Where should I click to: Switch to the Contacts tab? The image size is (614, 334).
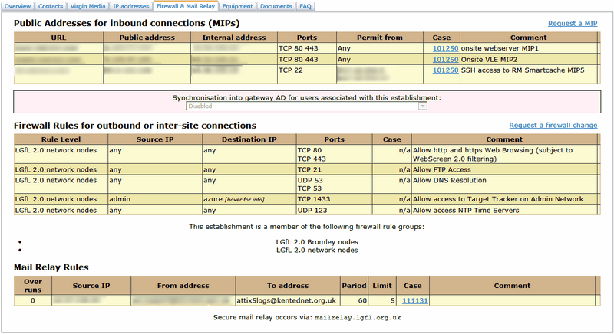tap(51, 6)
